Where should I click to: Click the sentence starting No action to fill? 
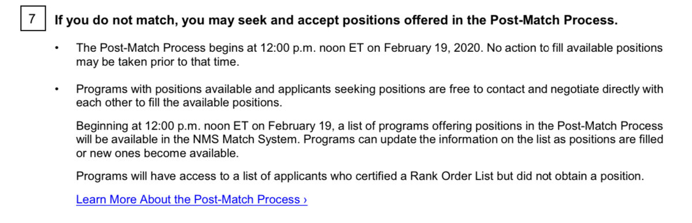pyautogui.click(x=575, y=48)
